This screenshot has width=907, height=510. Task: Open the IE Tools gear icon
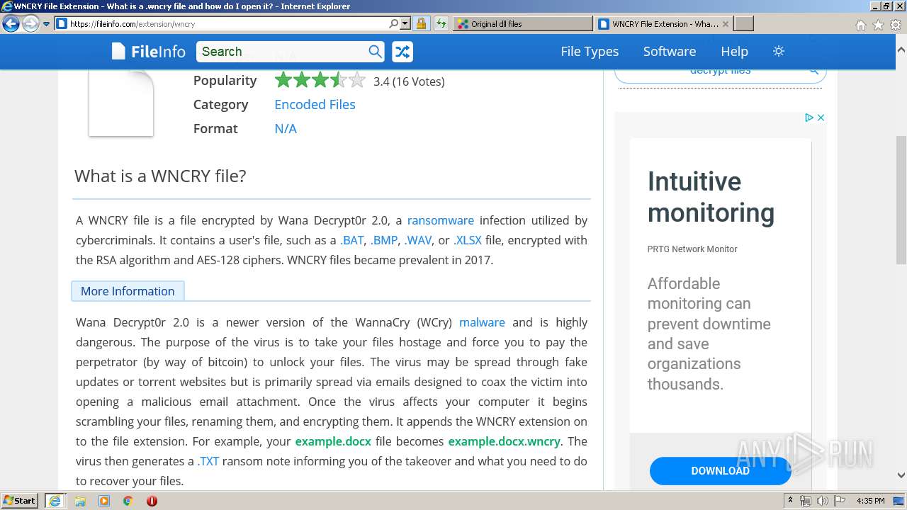(x=894, y=25)
